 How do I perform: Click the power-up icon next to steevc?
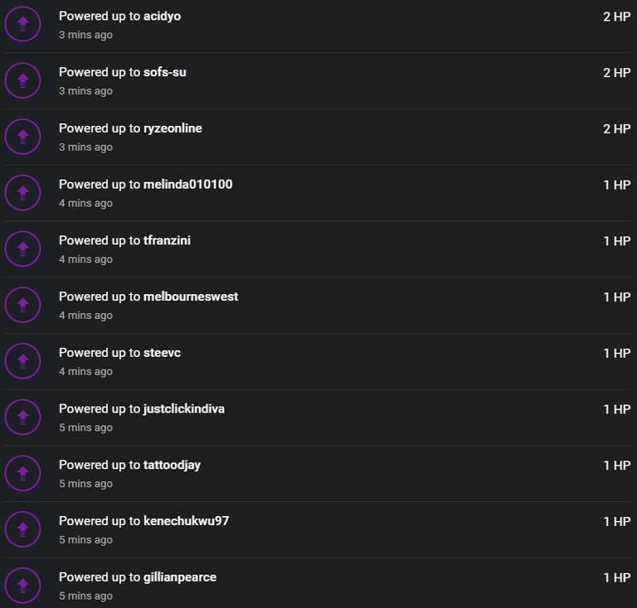(x=22, y=361)
